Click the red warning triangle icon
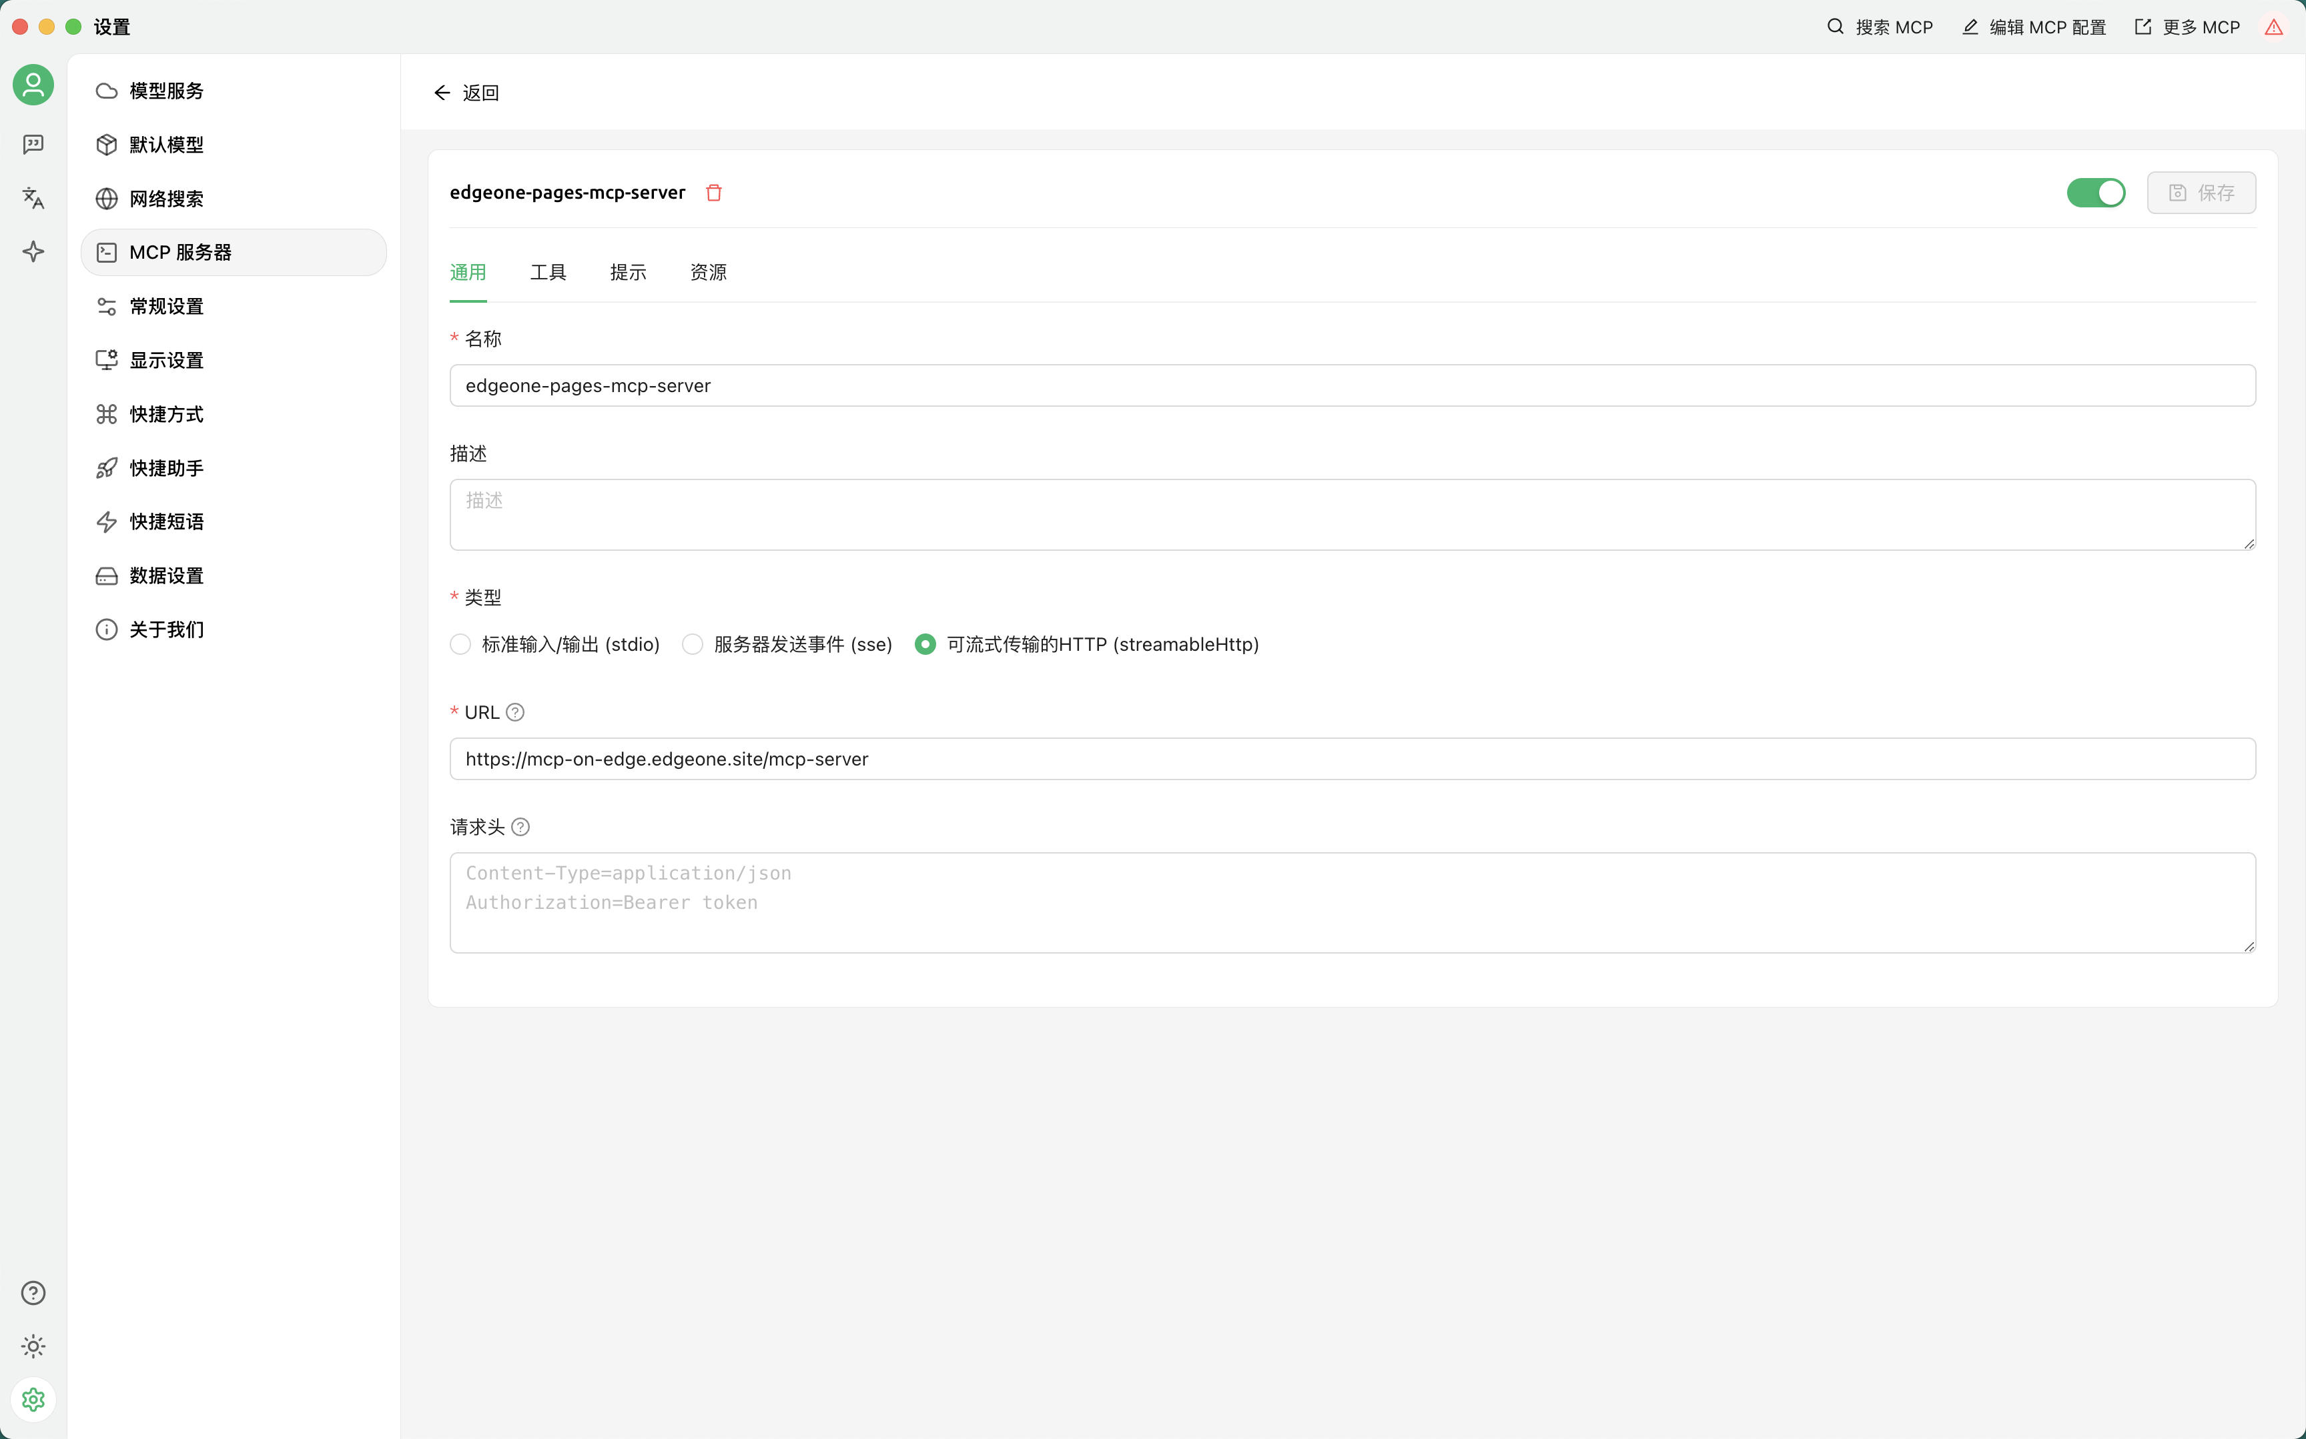The image size is (2306, 1439). (x=2273, y=27)
